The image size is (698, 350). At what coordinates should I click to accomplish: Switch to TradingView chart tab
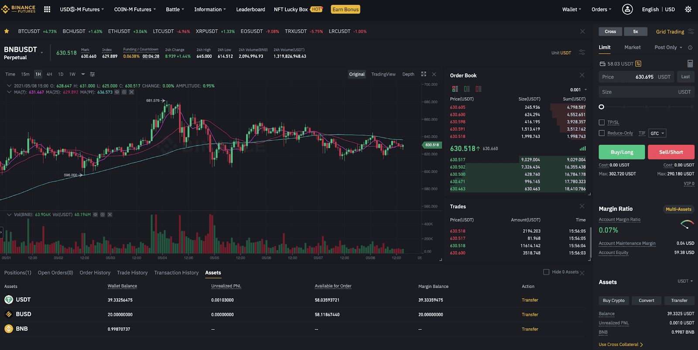pos(383,74)
